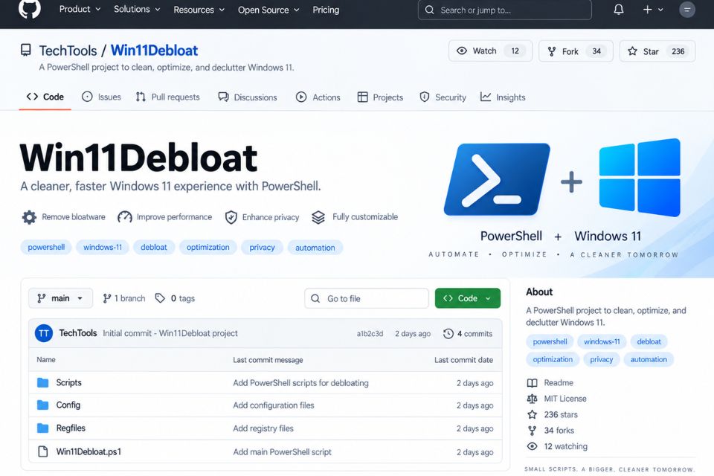This screenshot has height=476, width=714.
Task: Expand the Product menu
Action: click(80, 9)
